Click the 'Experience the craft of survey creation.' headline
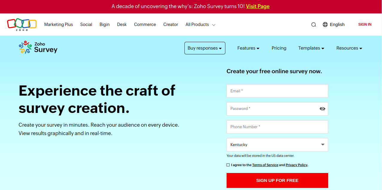 tap(97, 99)
